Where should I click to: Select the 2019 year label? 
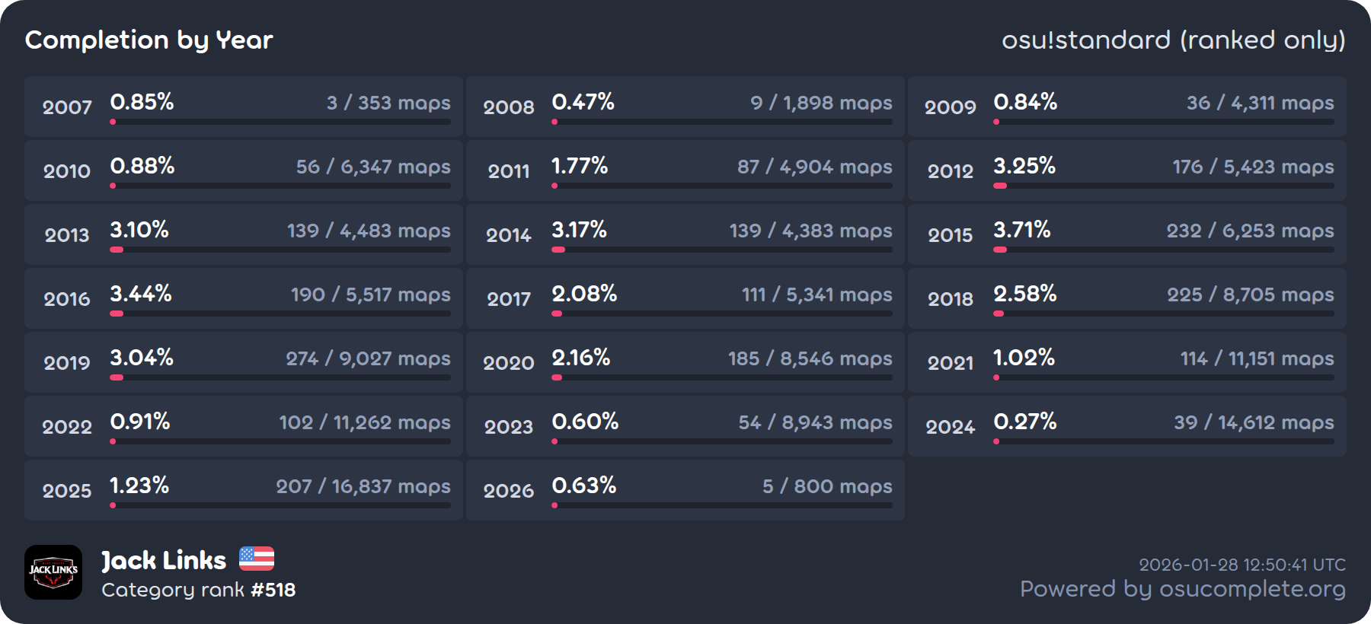pos(67,363)
